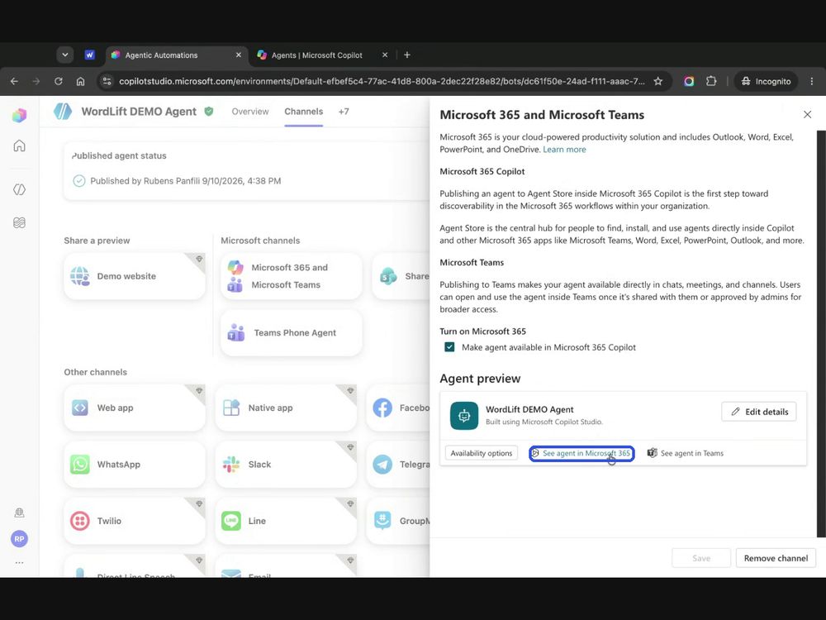826x620 pixels.
Task: Bookmark this page with the star icon
Action: click(x=658, y=81)
